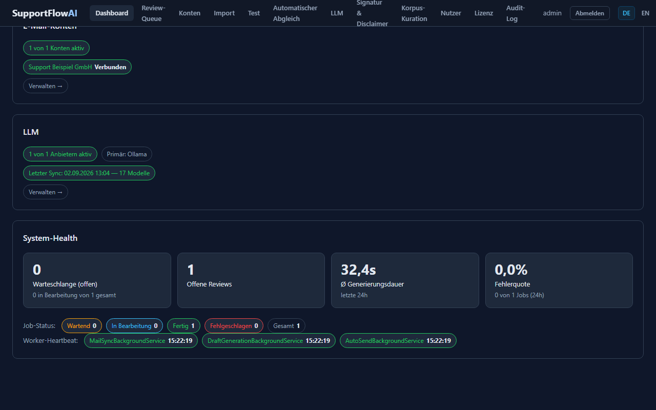Click the Fertig job status badge

coord(183,326)
